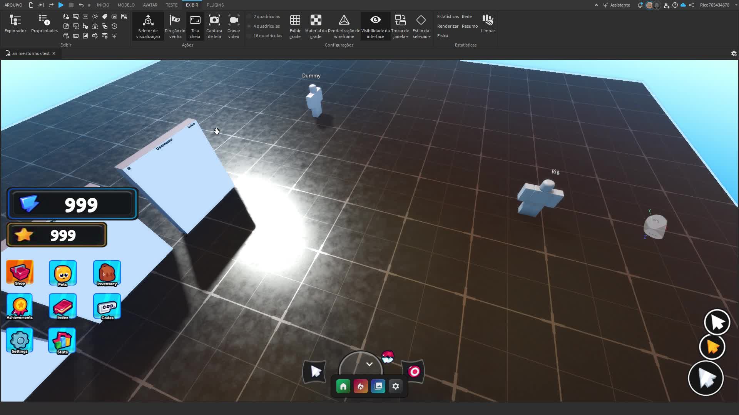The height and width of the screenshot is (415, 739).
Task: Open the Achievements medal icon
Action: click(20, 307)
